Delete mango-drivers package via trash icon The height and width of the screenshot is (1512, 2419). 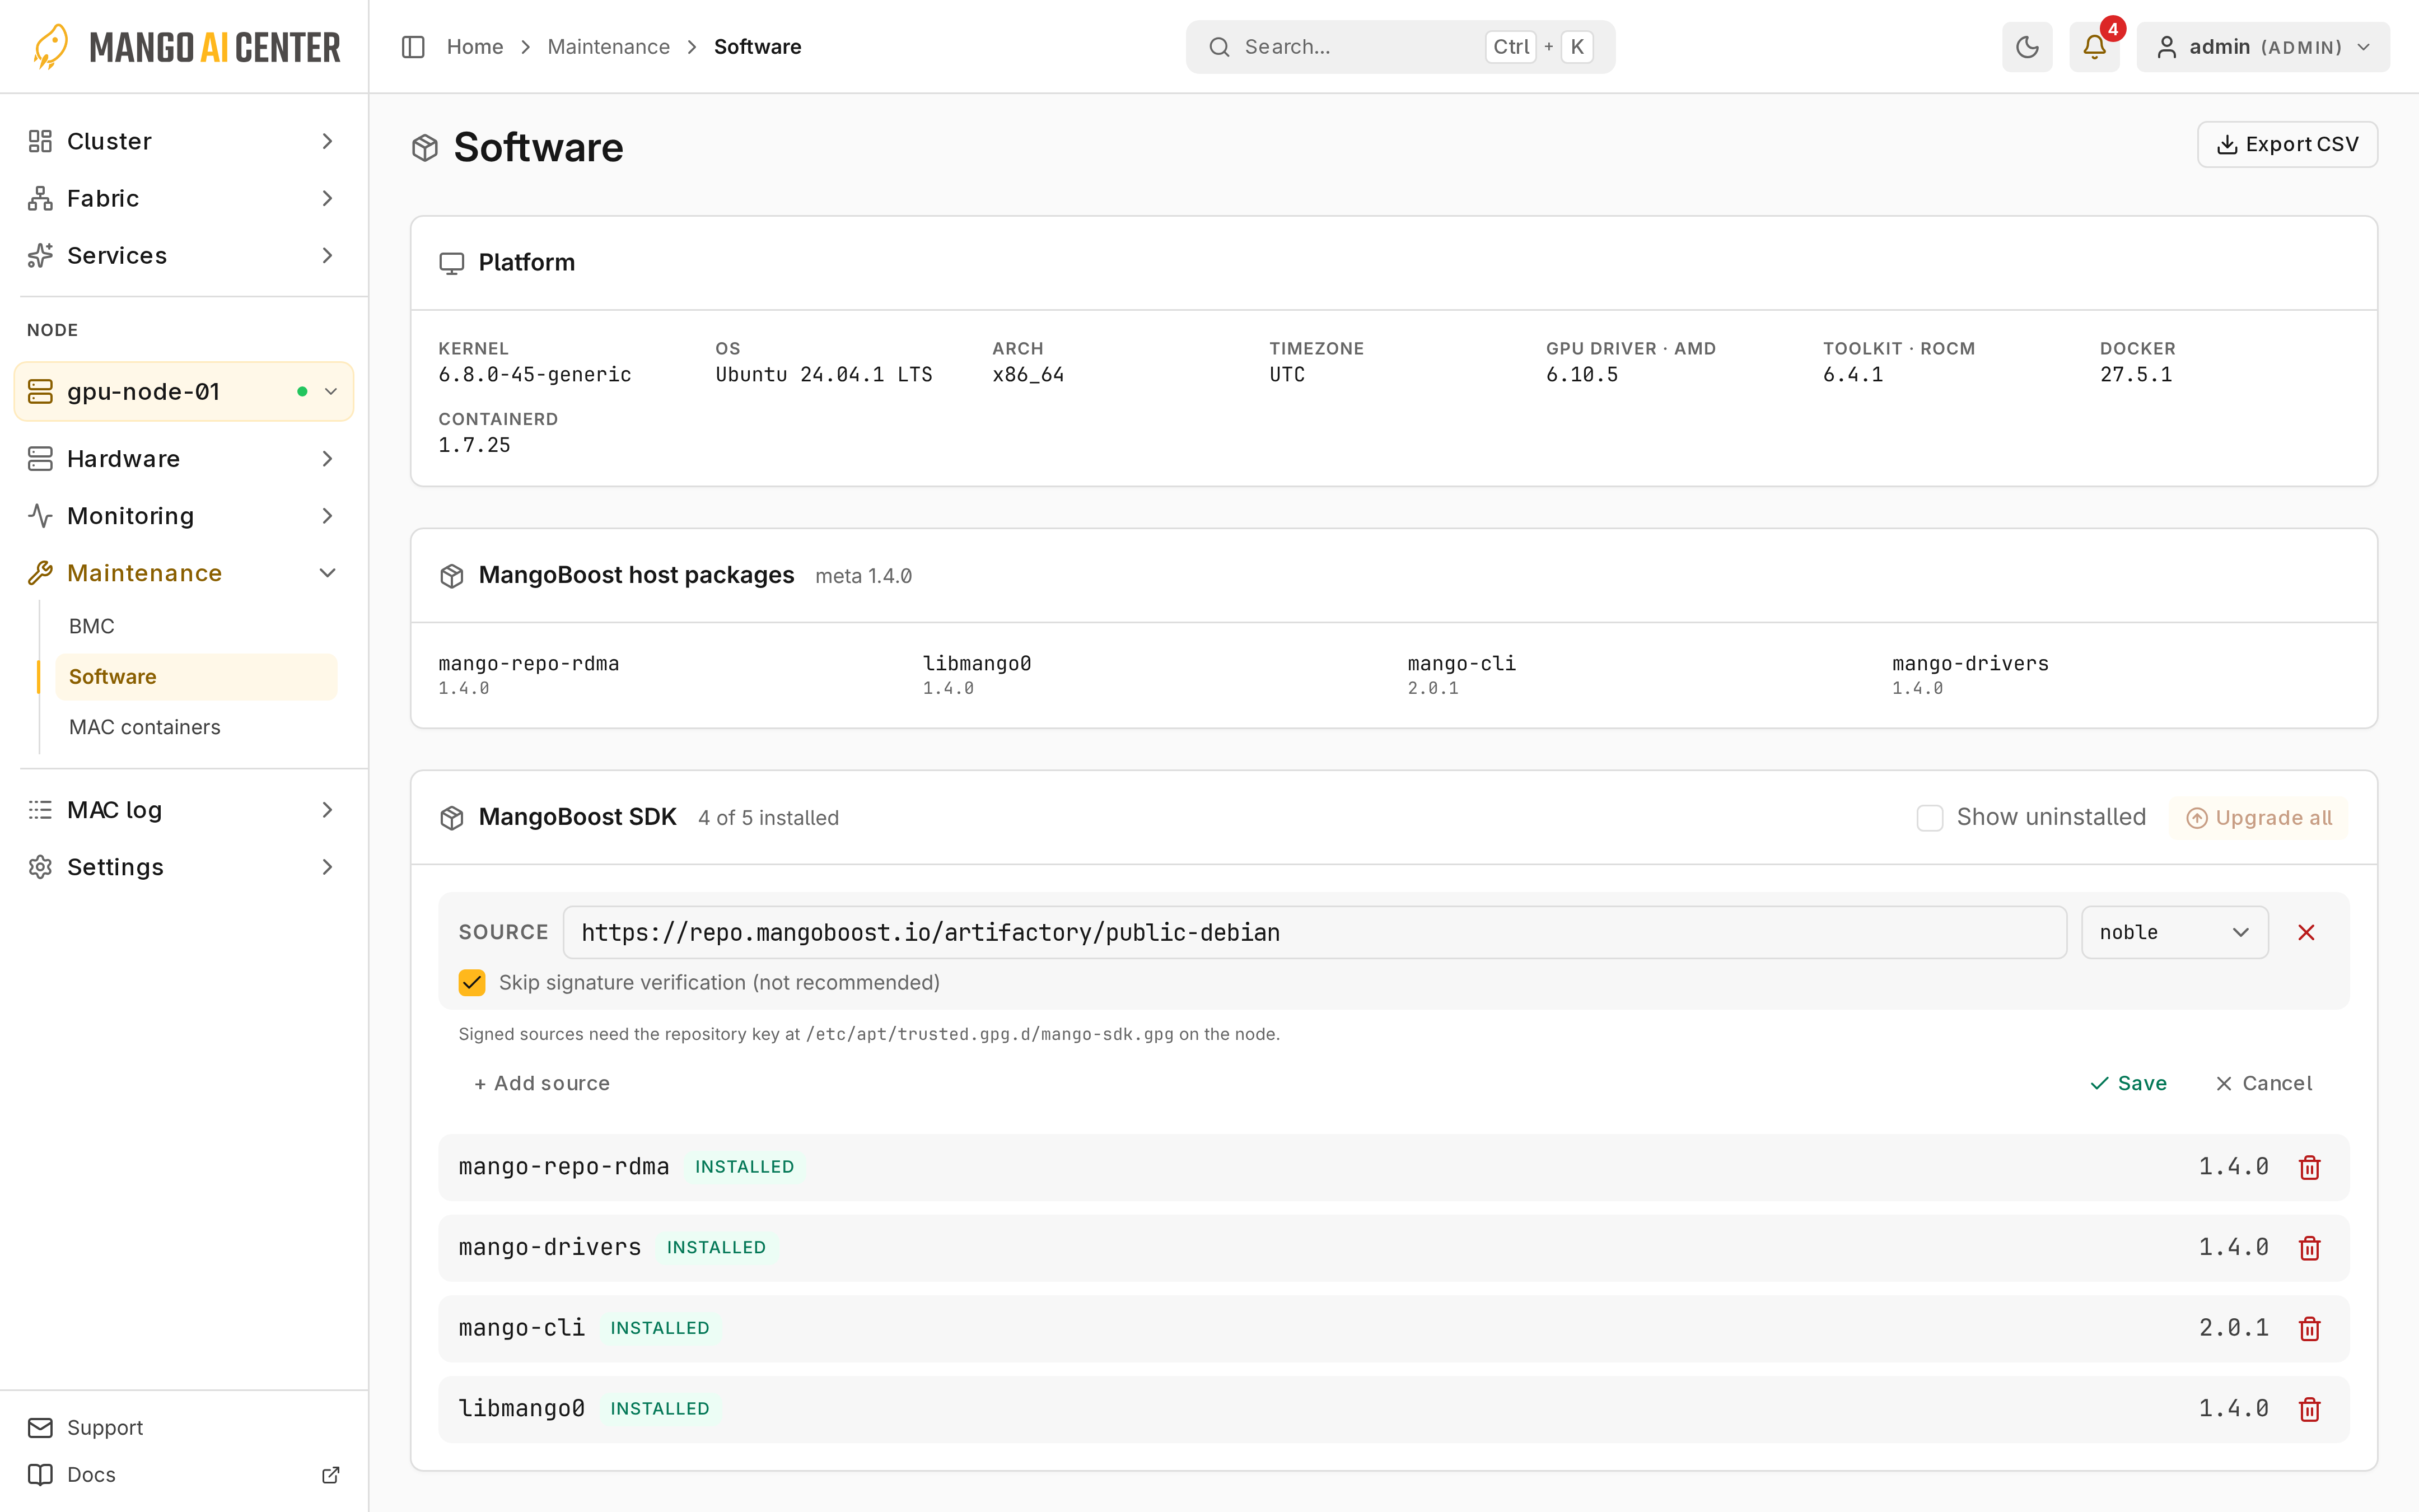(x=2309, y=1247)
